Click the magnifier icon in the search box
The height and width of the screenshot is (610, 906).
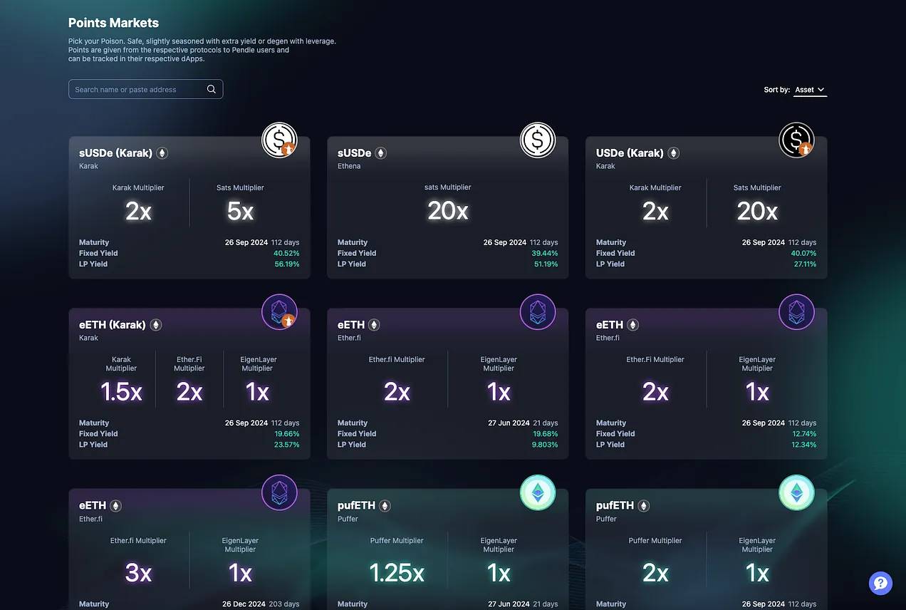[212, 89]
